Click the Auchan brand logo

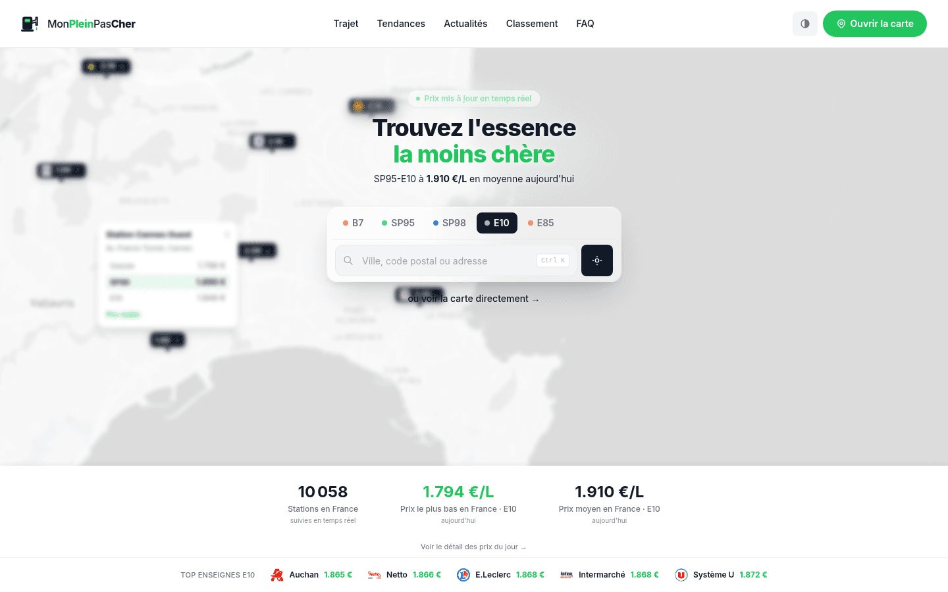click(277, 575)
